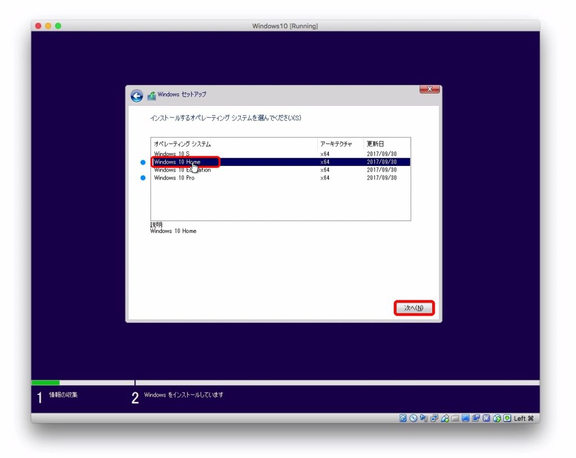The image size is (576, 458).
Task: Open VirtualBox hard disk activity indicator
Action: coord(403,418)
